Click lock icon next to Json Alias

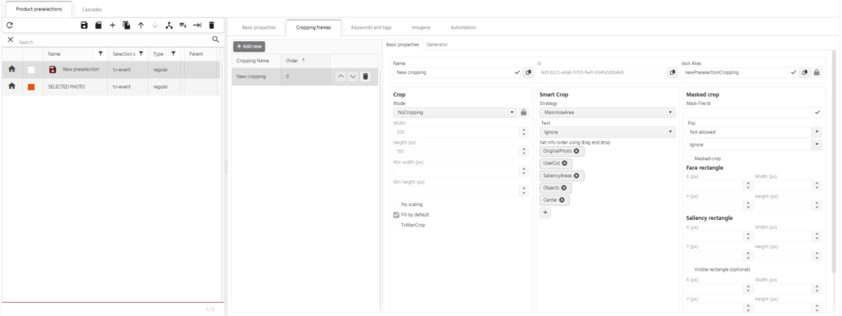(x=817, y=72)
